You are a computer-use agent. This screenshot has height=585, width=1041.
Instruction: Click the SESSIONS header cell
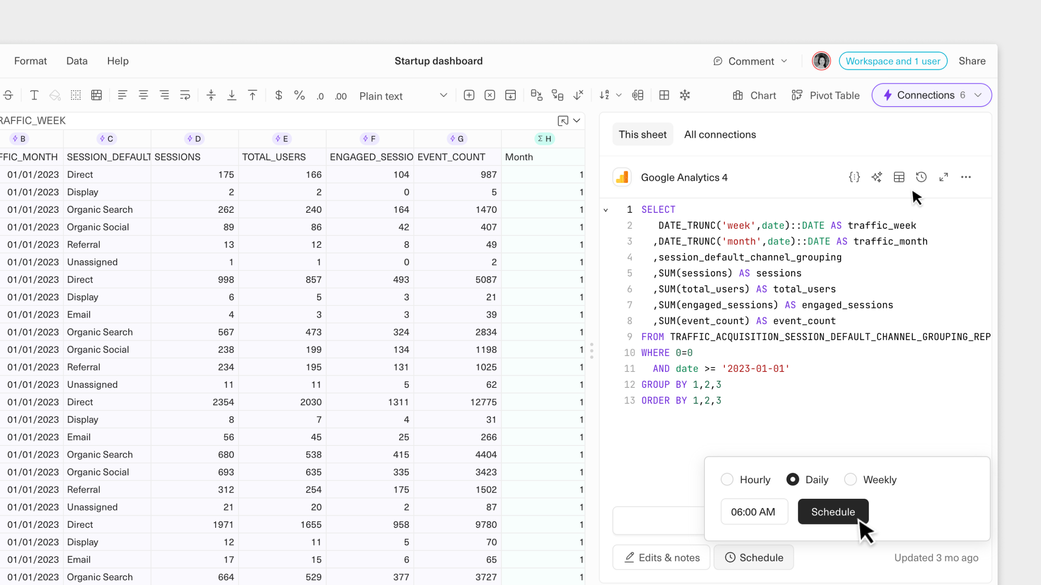click(x=194, y=157)
